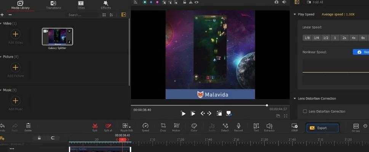The width and height of the screenshot is (369, 152).
Task: Select the Galaxy Splitter video thumbnail
Action: pos(58,36)
